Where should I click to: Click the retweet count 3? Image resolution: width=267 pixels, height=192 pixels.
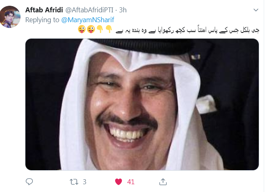[x=84, y=182]
